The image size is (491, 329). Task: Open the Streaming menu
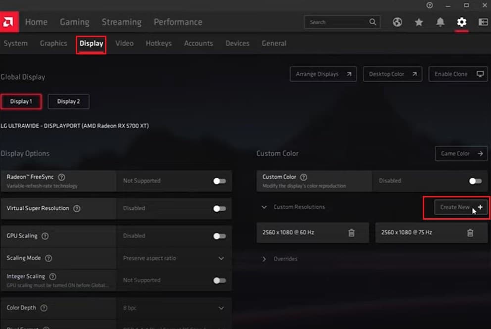(121, 22)
